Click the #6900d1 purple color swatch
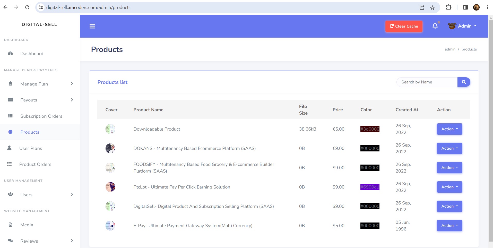The width and height of the screenshot is (493, 248). pyautogui.click(x=370, y=187)
